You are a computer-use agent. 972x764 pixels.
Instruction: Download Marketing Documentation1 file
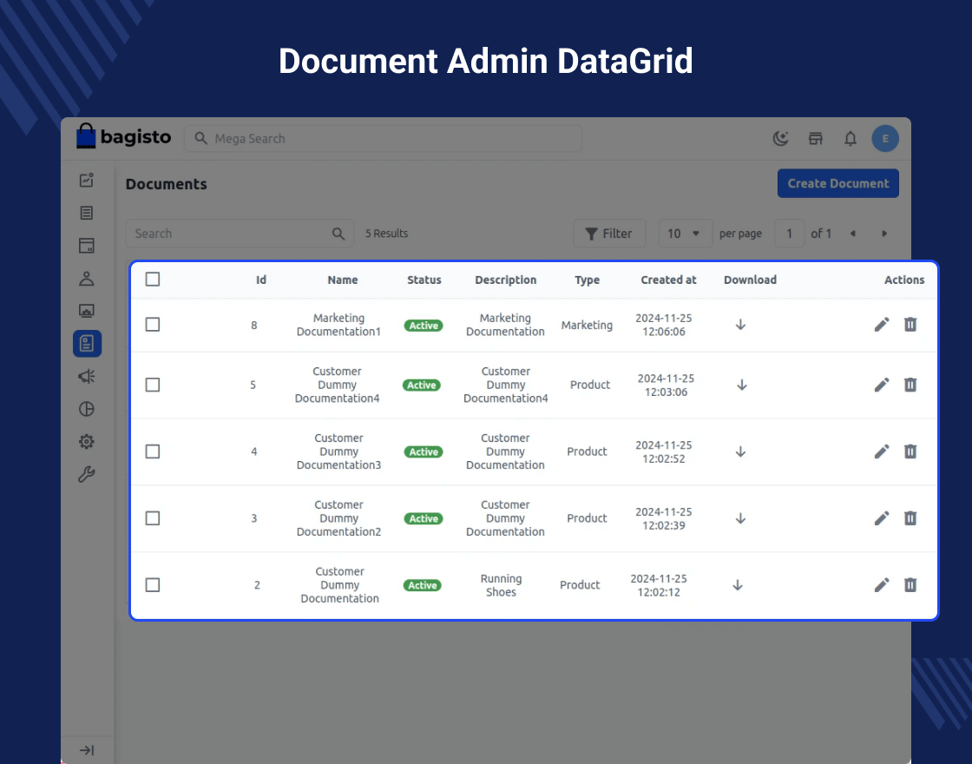point(740,325)
